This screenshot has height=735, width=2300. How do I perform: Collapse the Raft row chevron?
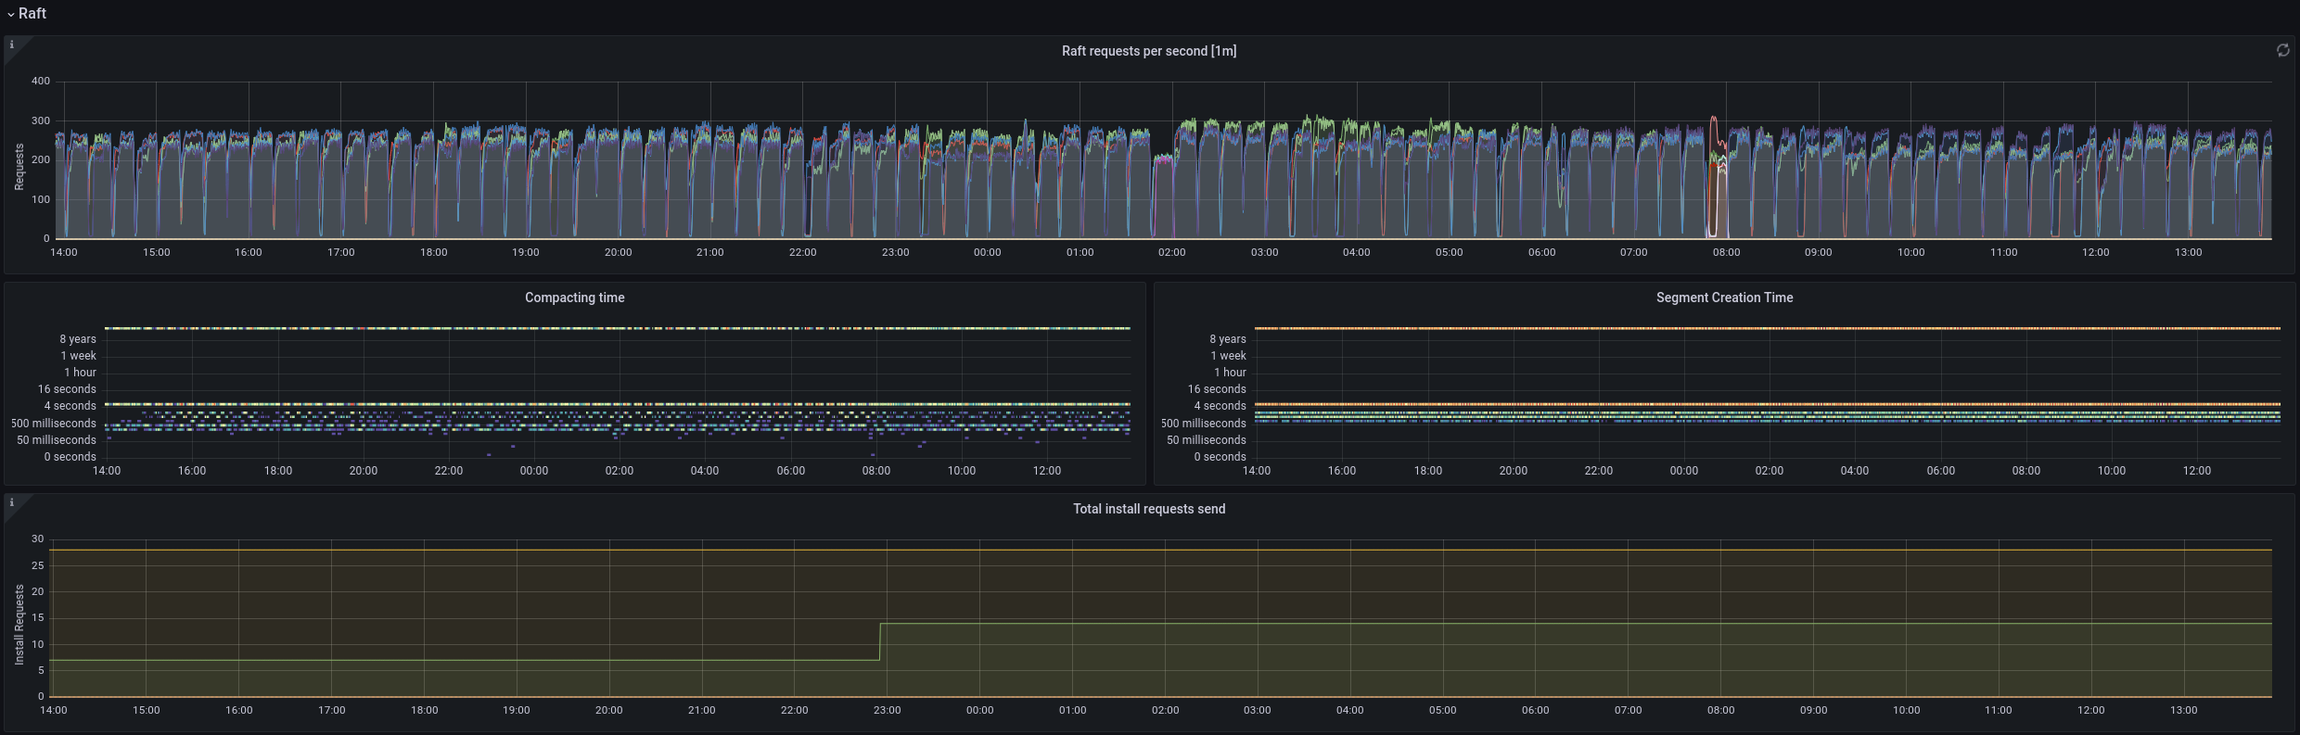(10, 14)
